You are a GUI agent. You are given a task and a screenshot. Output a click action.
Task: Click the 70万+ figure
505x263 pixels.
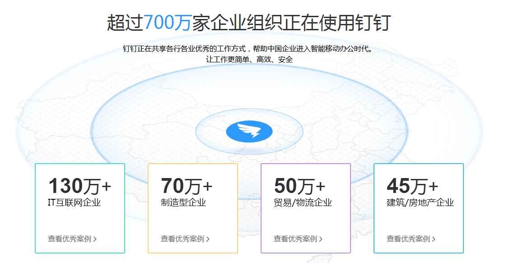coord(187,186)
